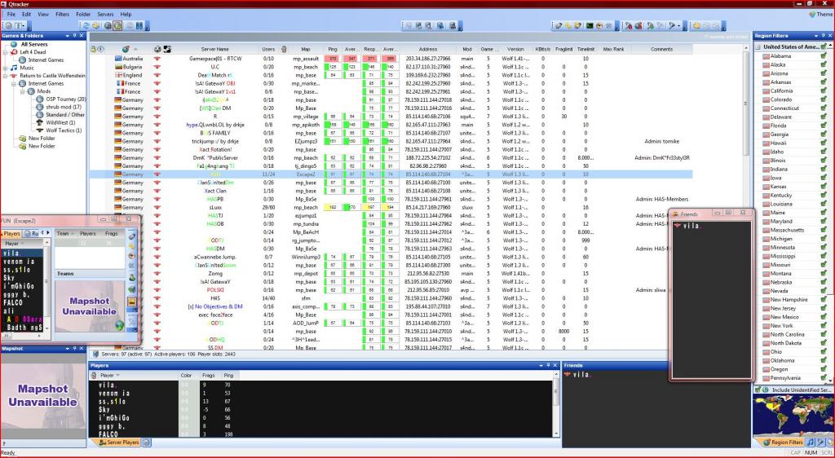835x458 pixels.
Task: Expand the Music tree node
Action: click(x=6, y=68)
